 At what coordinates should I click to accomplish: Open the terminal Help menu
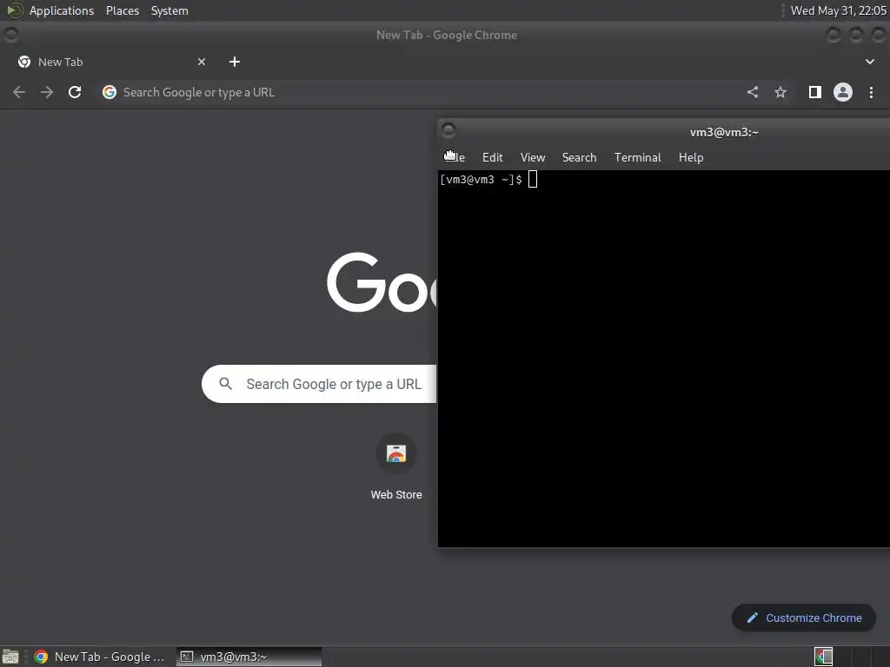(x=691, y=158)
